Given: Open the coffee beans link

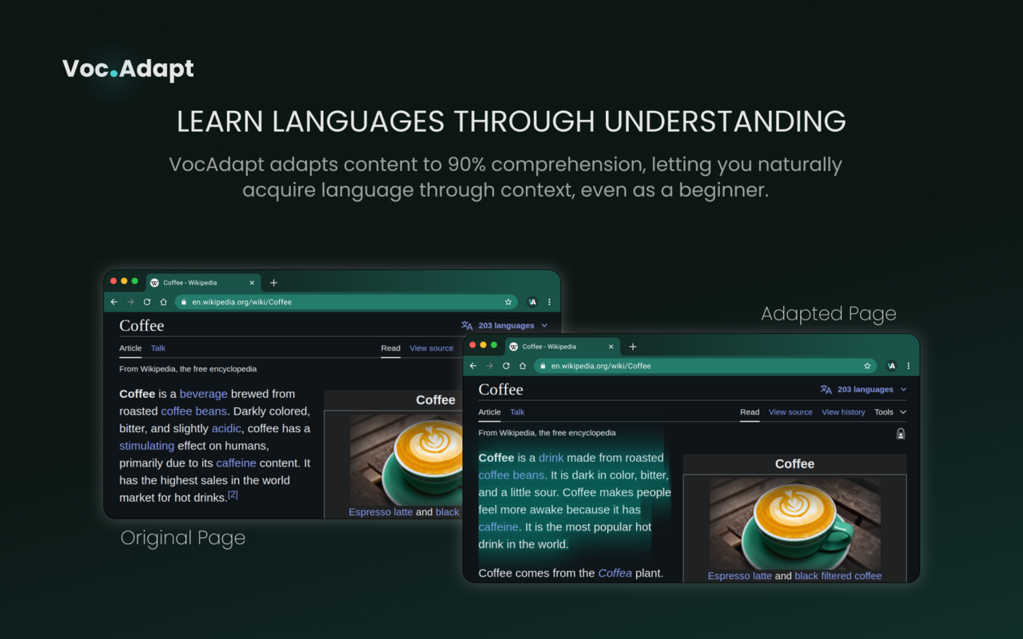Looking at the screenshot, I should coord(511,474).
